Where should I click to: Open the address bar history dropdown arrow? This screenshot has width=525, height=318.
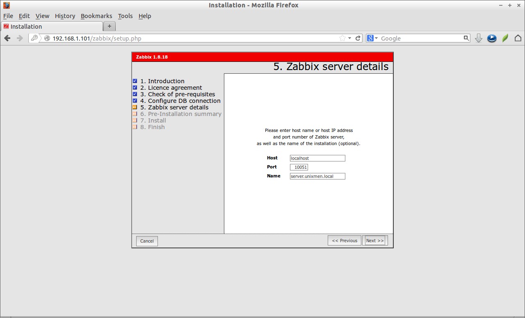[x=349, y=38]
